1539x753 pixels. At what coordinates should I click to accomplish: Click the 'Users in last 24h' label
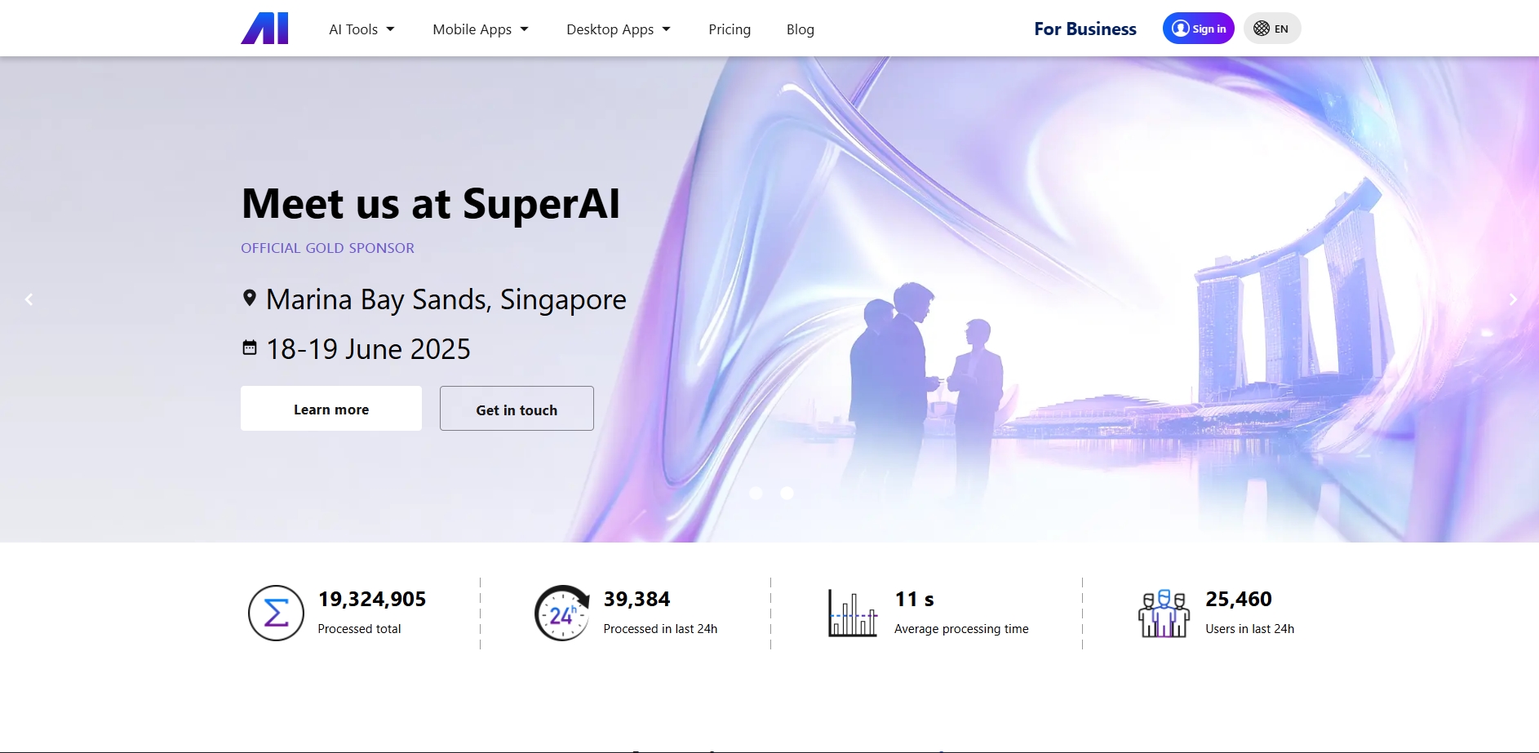(x=1250, y=629)
